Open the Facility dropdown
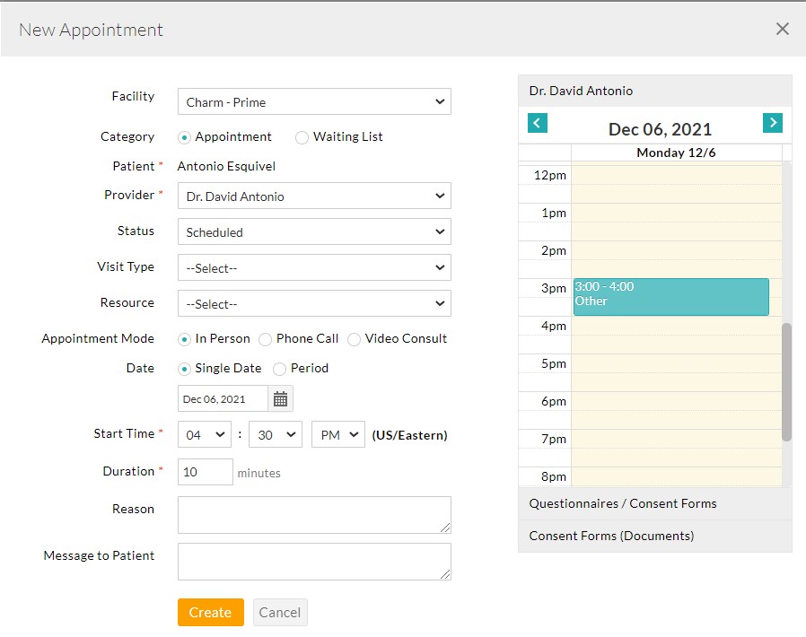The image size is (806, 637). click(314, 102)
